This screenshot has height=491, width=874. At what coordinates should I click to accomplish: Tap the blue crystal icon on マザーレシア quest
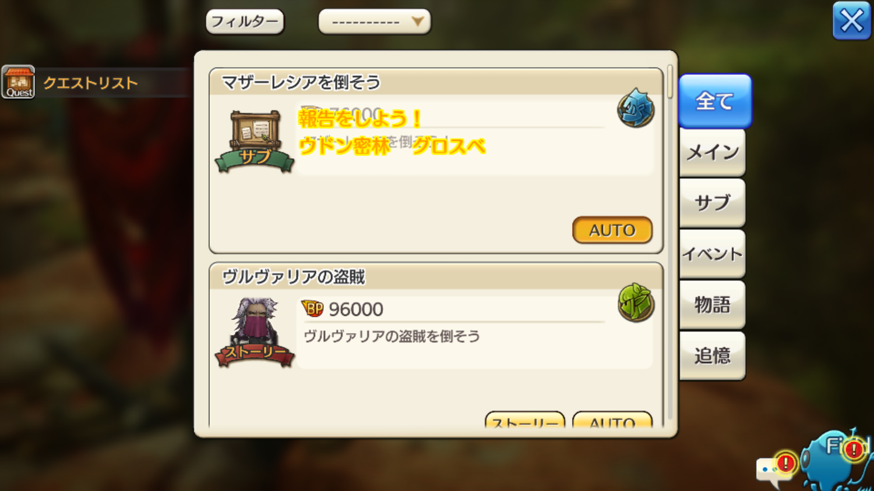(x=636, y=108)
